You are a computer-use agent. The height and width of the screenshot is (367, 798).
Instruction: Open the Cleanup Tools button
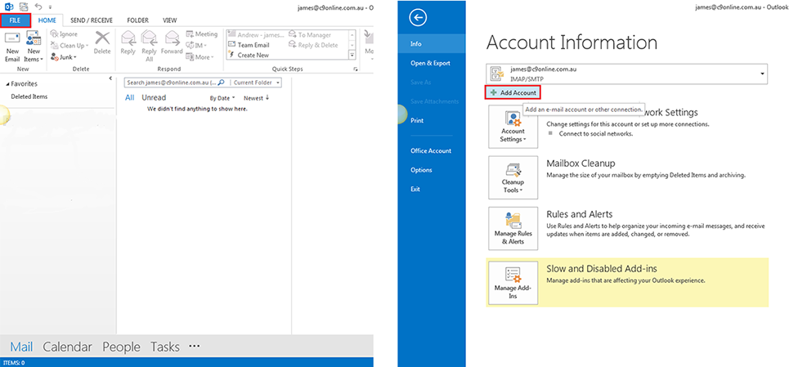(x=513, y=177)
